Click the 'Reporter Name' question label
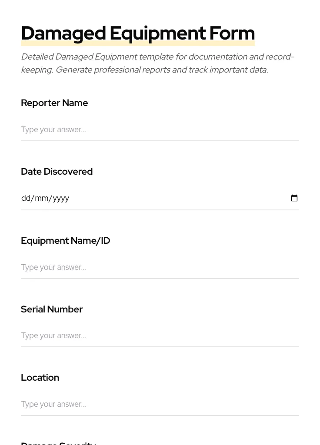320x445 pixels. 54,103
